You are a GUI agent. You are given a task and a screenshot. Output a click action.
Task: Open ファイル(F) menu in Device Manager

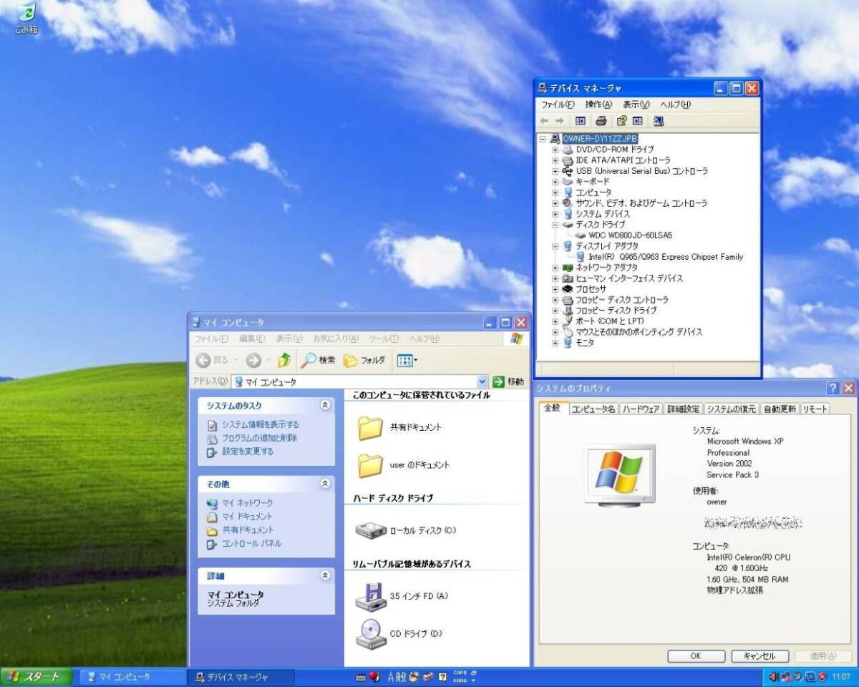pos(558,104)
